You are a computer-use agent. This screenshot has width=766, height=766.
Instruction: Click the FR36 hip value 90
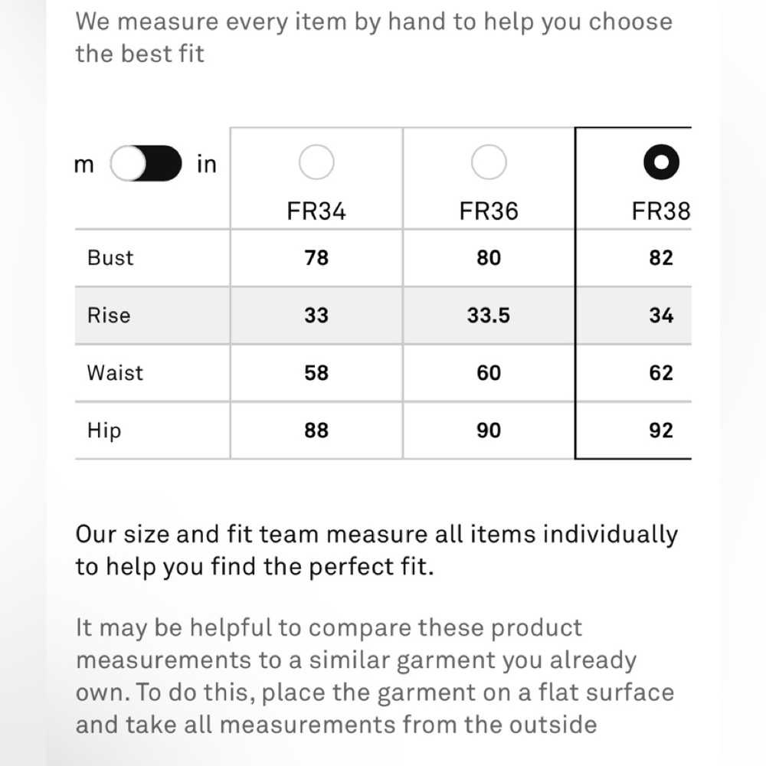point(489,430)
